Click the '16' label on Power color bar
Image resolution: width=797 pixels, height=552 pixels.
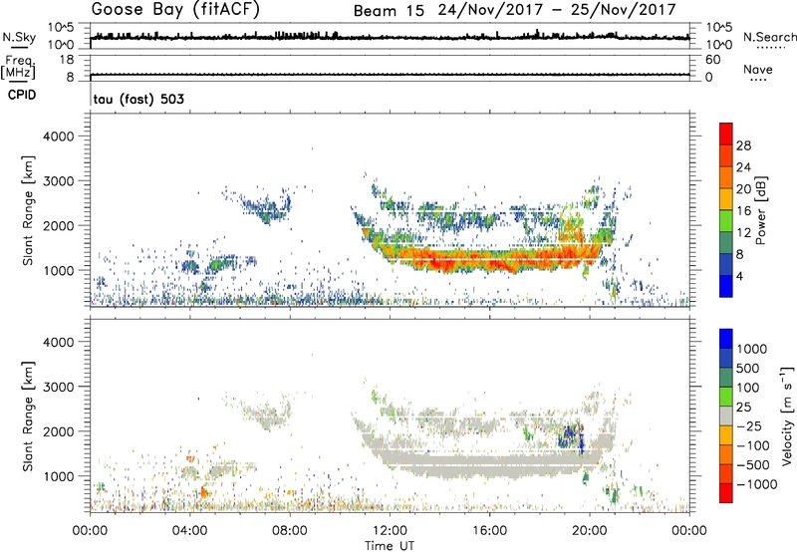click(x=743, y=211)
